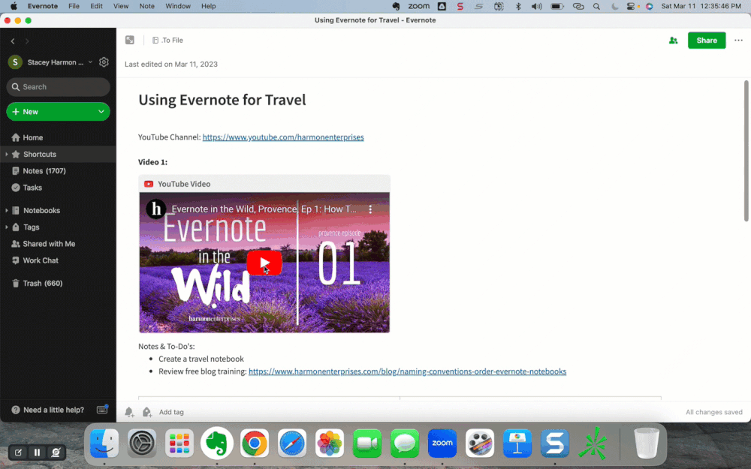Open Safari from the Dock
751x469 pixels.
coord(291,443)
